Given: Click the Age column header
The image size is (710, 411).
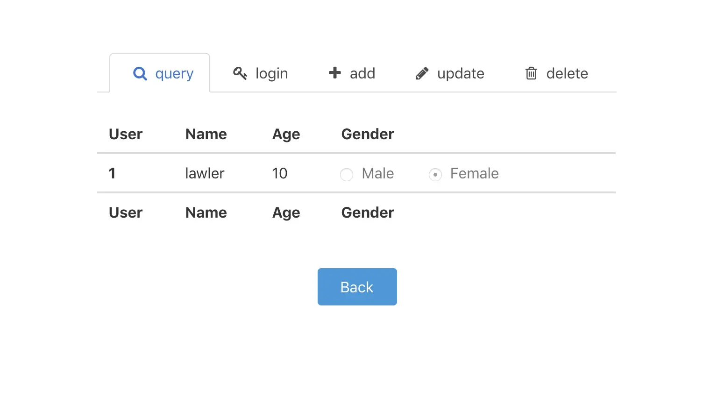Looking at the screenshot, I should click(286, 134).
